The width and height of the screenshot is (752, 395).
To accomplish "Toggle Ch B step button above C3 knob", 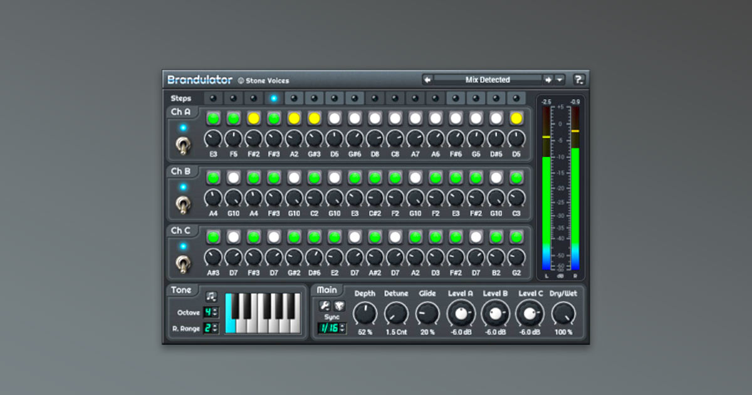I will click(516, 177).
